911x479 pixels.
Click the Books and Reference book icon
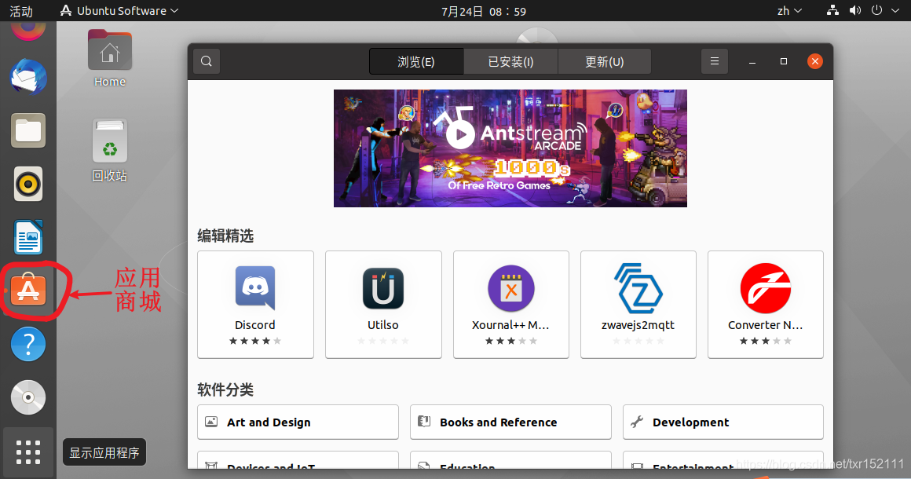point(424,422)
